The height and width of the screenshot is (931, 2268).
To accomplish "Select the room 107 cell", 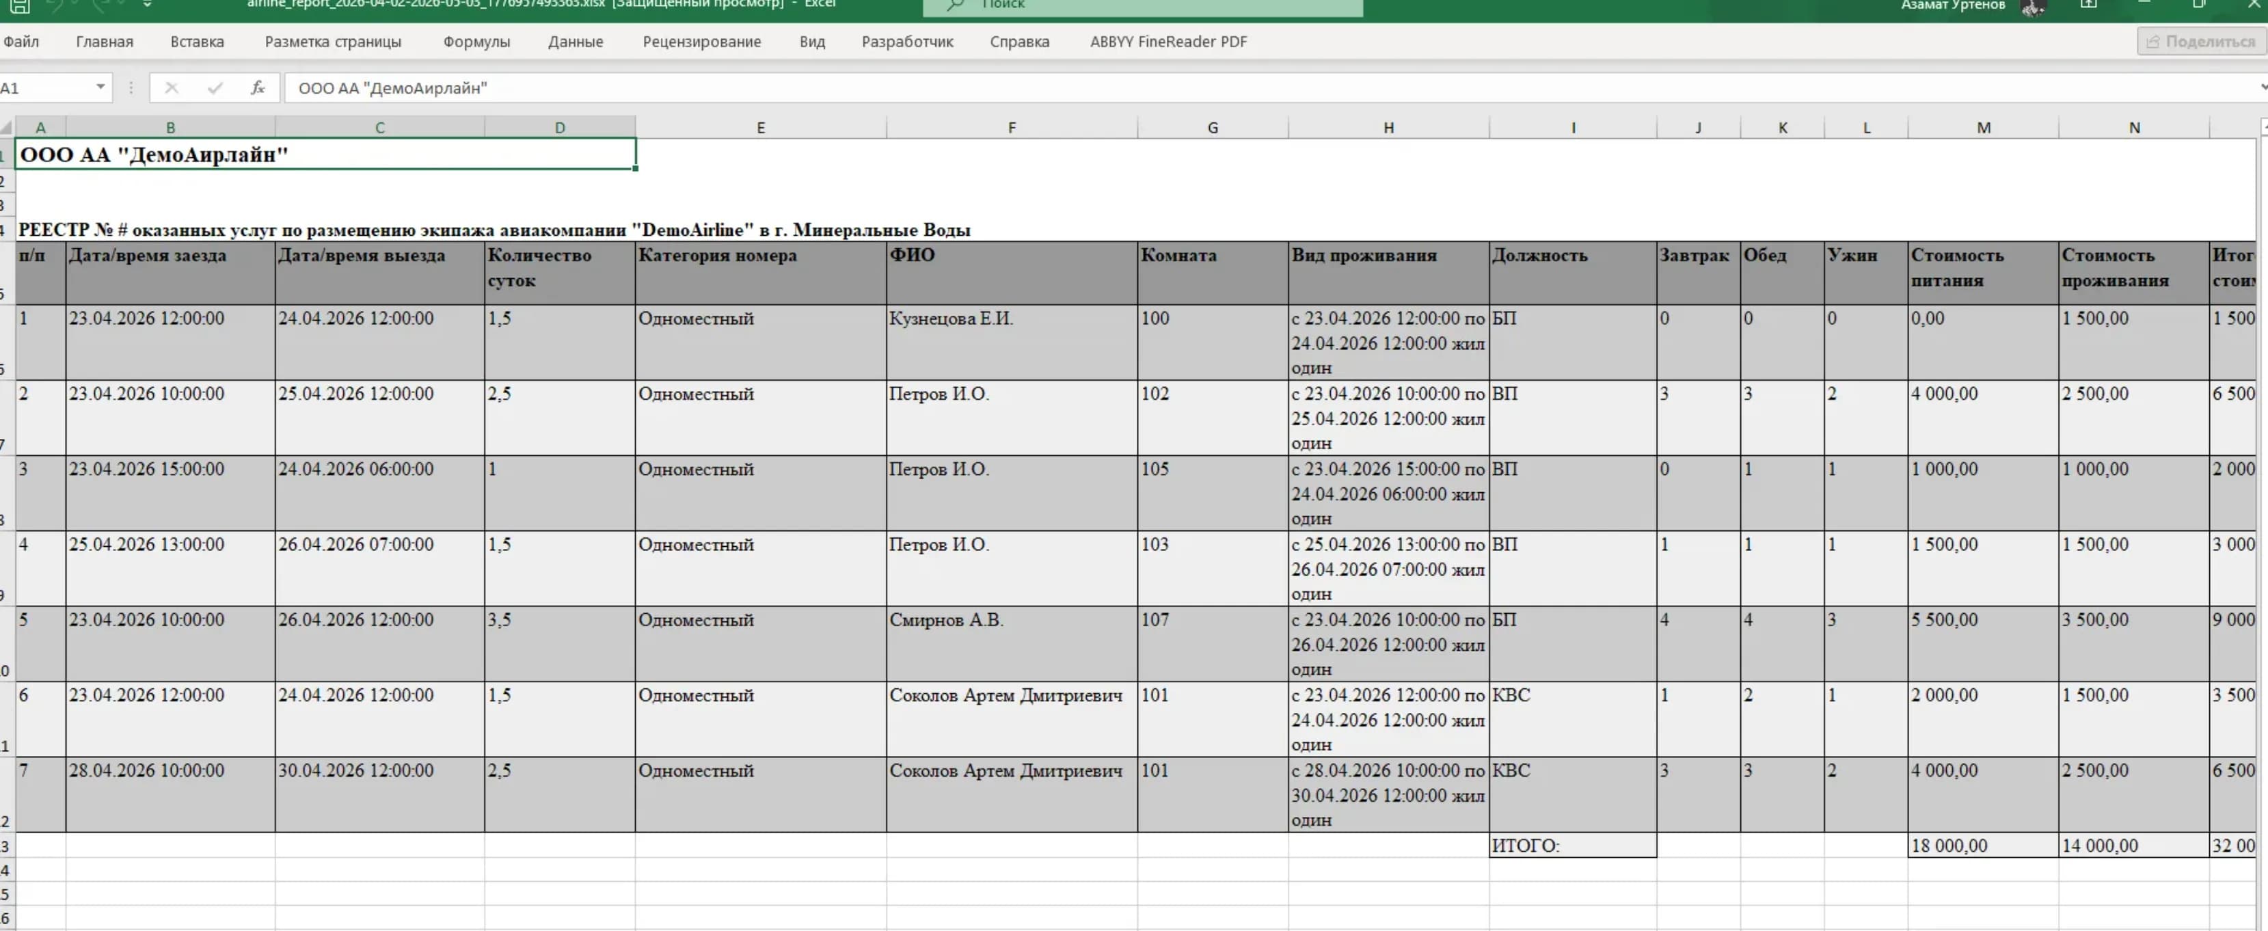I will 1213,644.
